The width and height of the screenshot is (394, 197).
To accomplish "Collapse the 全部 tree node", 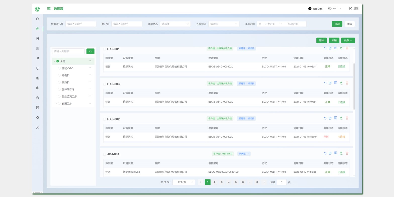I will 54,61.
